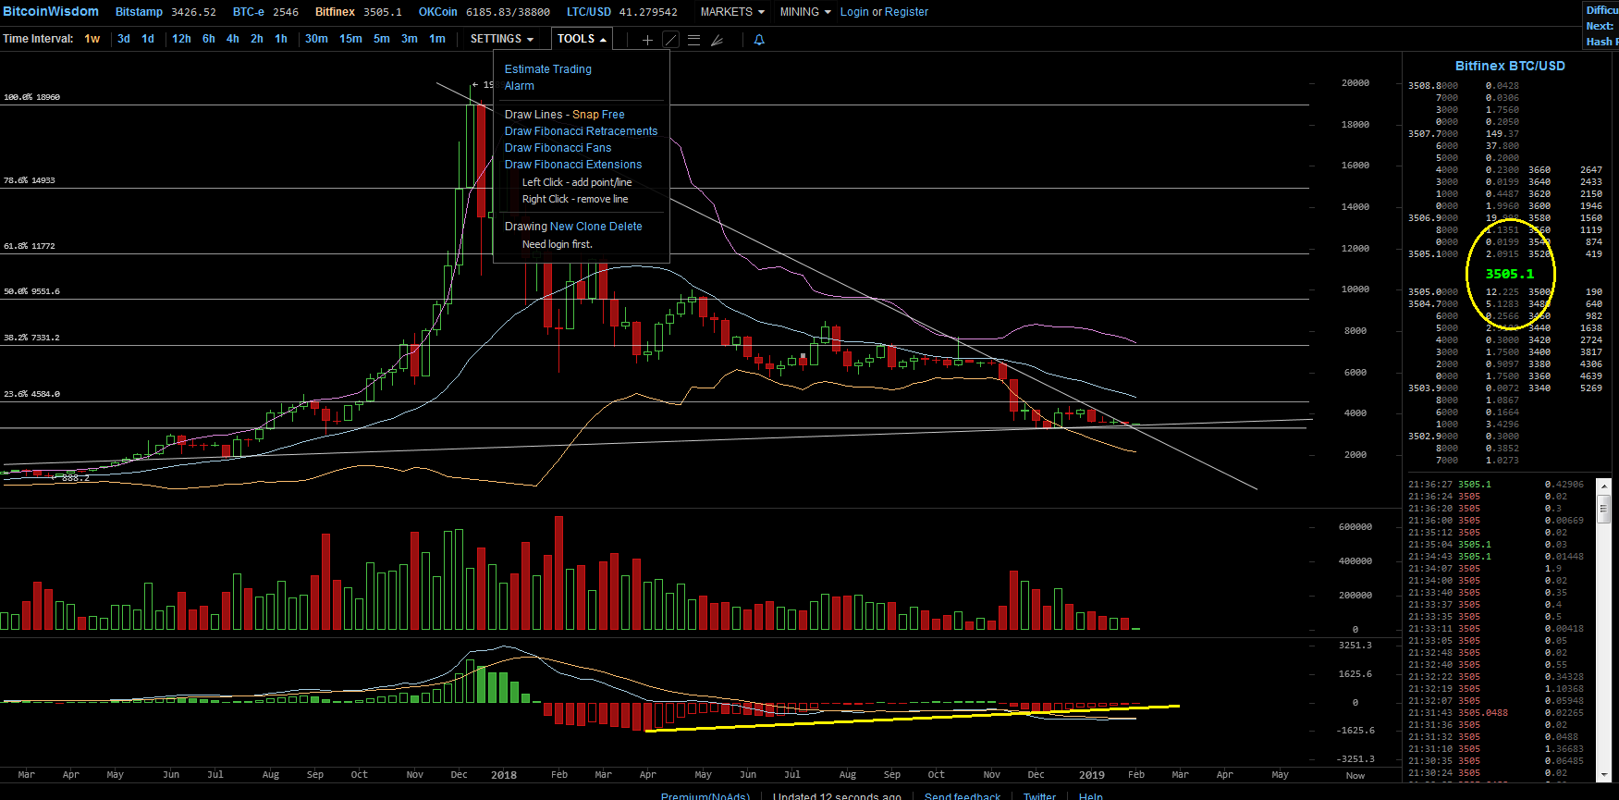This screenshot has width=1619, height=800.
Task: Click the 78.6% 14933 Fibonacci level label
Action: point(30,180)
